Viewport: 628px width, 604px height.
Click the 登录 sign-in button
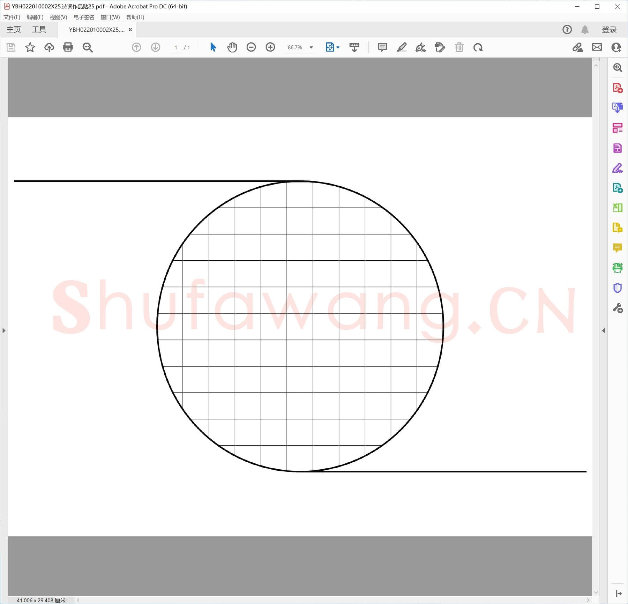pos(609,30)
